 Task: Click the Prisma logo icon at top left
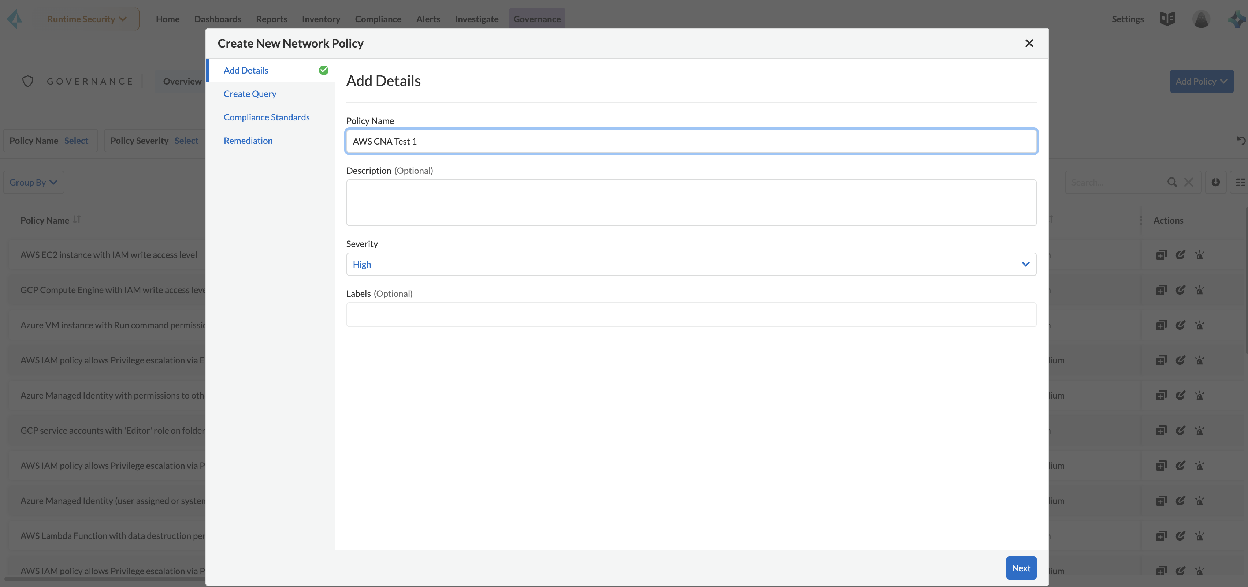pyautogui.click(x=15, y=19)
